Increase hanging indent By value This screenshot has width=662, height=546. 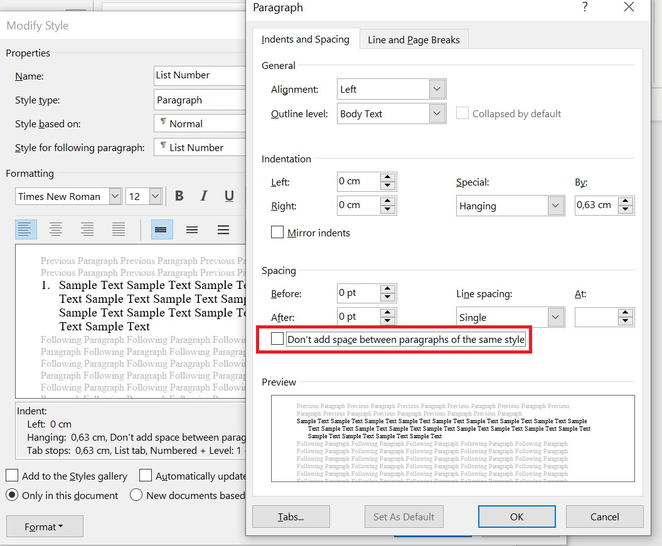point(626,201)
